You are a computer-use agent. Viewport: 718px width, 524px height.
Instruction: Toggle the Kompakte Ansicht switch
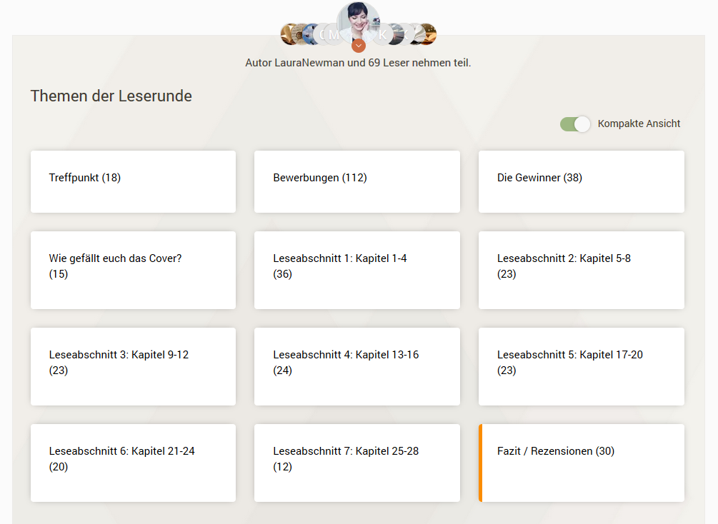[575, 124]
